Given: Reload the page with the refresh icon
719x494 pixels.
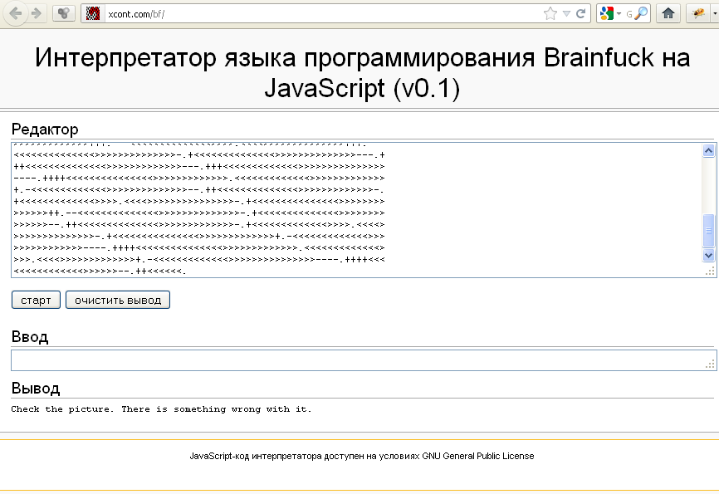Looking at the screenshot, I should [x=580, y=14].
